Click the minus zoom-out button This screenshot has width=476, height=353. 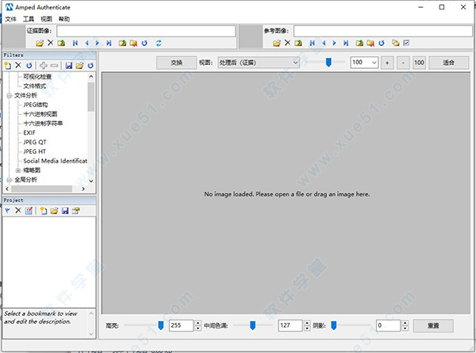click(x=403, y=63)
